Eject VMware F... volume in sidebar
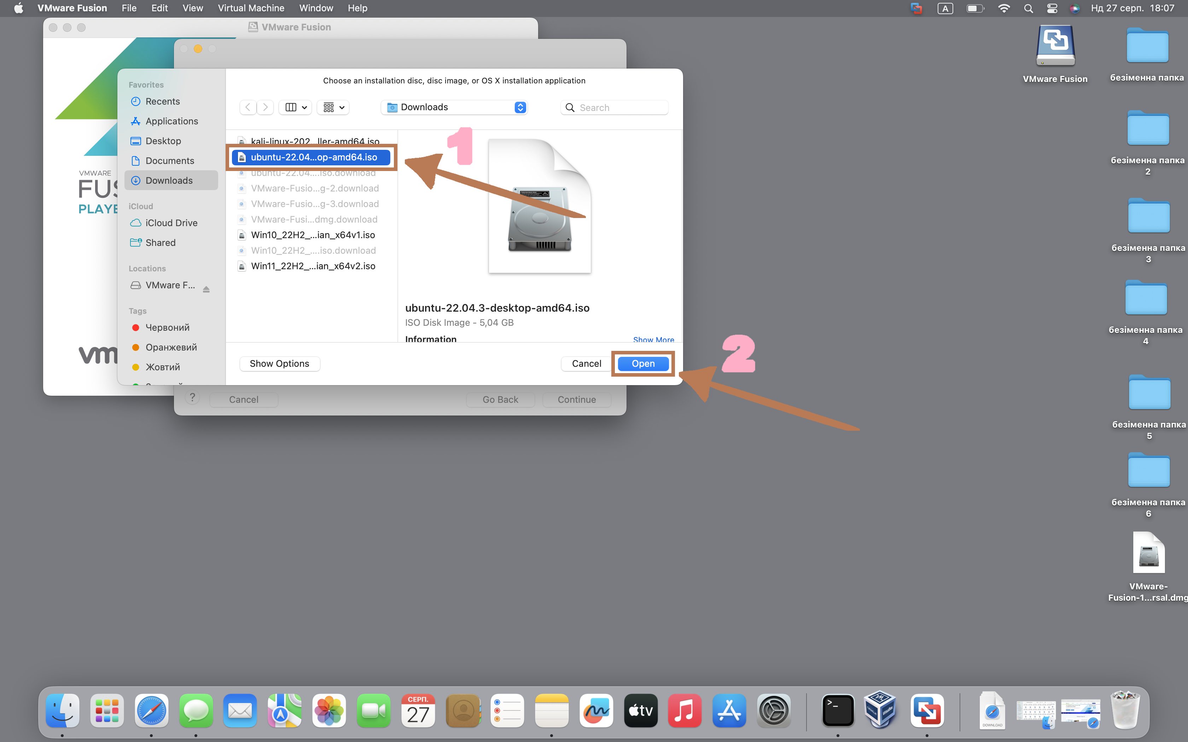 206,289
